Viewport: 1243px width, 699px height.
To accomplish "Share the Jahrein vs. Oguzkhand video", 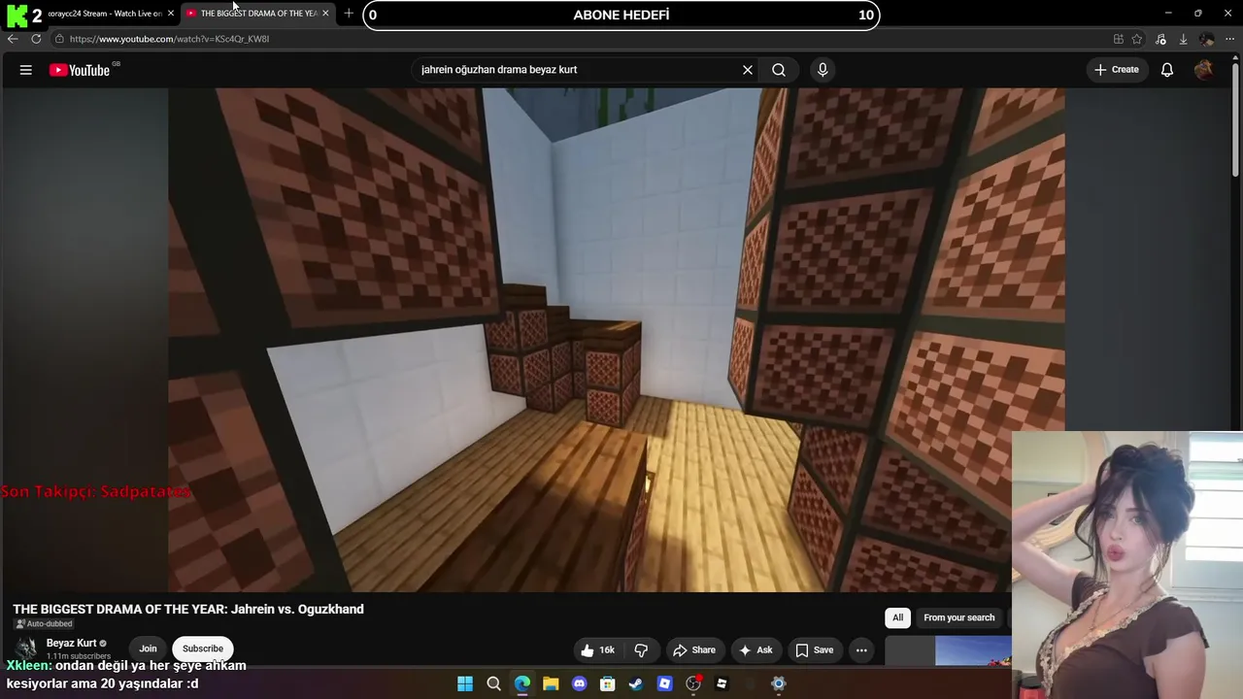I will (x=694, y=650).
